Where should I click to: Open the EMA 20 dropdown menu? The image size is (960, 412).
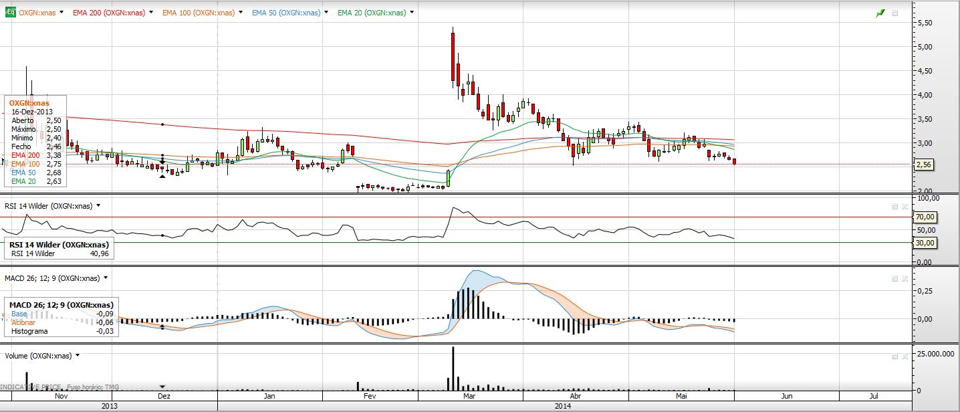[410, 13]
